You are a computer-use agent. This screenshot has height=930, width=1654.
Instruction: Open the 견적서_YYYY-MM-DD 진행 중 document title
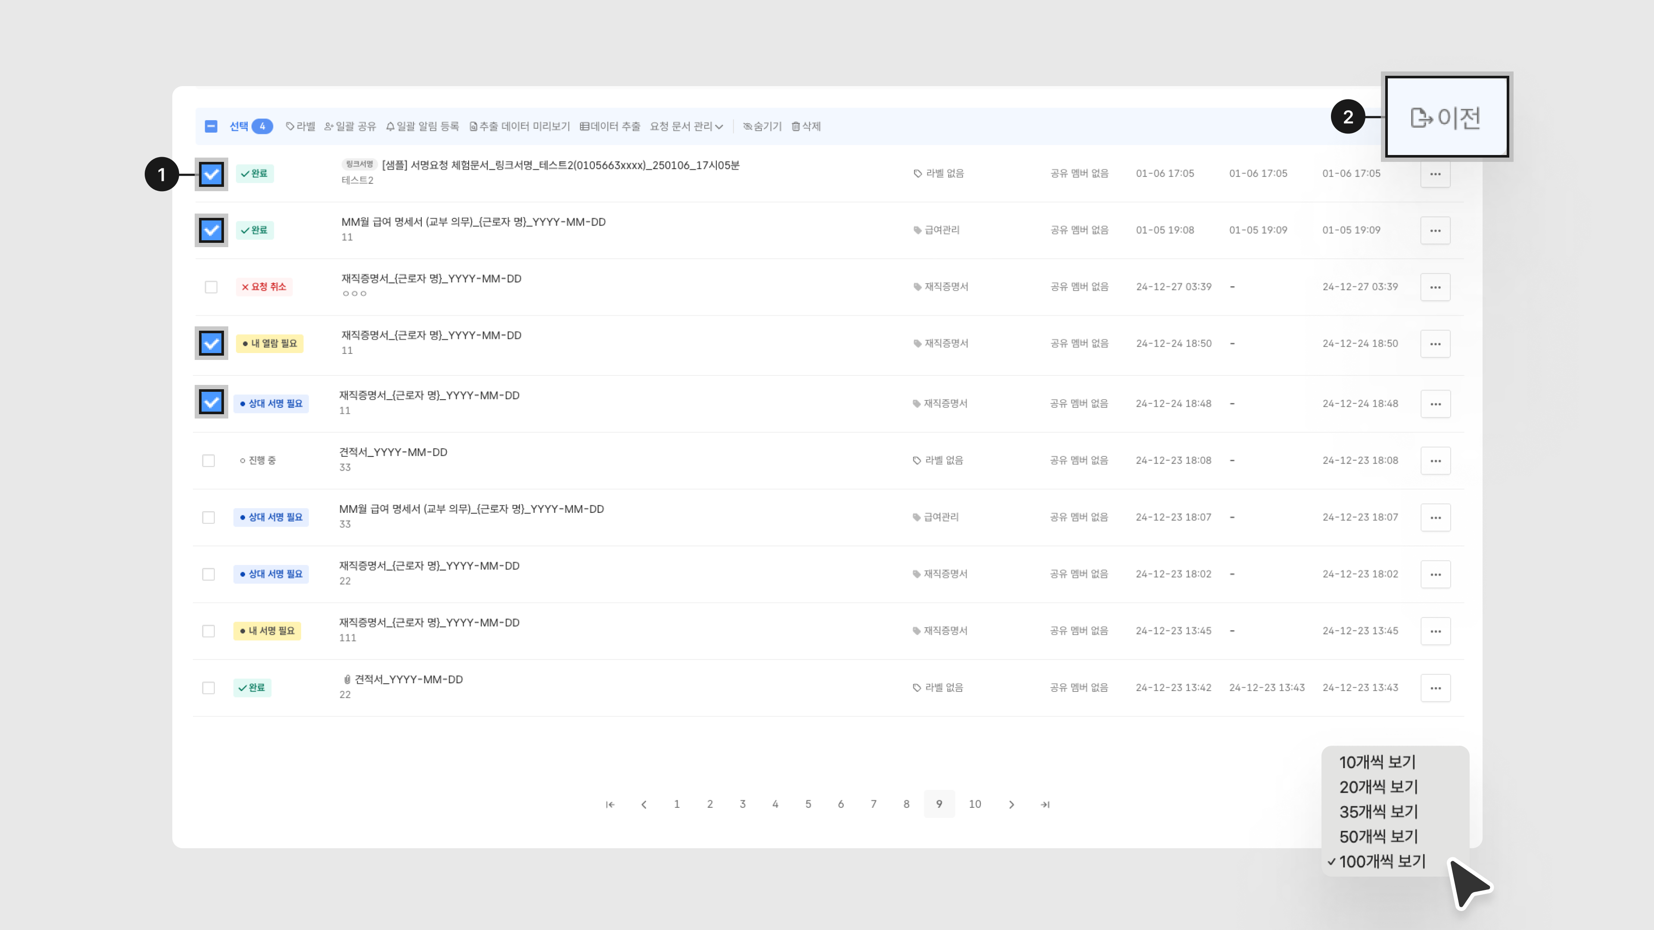(393, 453)
